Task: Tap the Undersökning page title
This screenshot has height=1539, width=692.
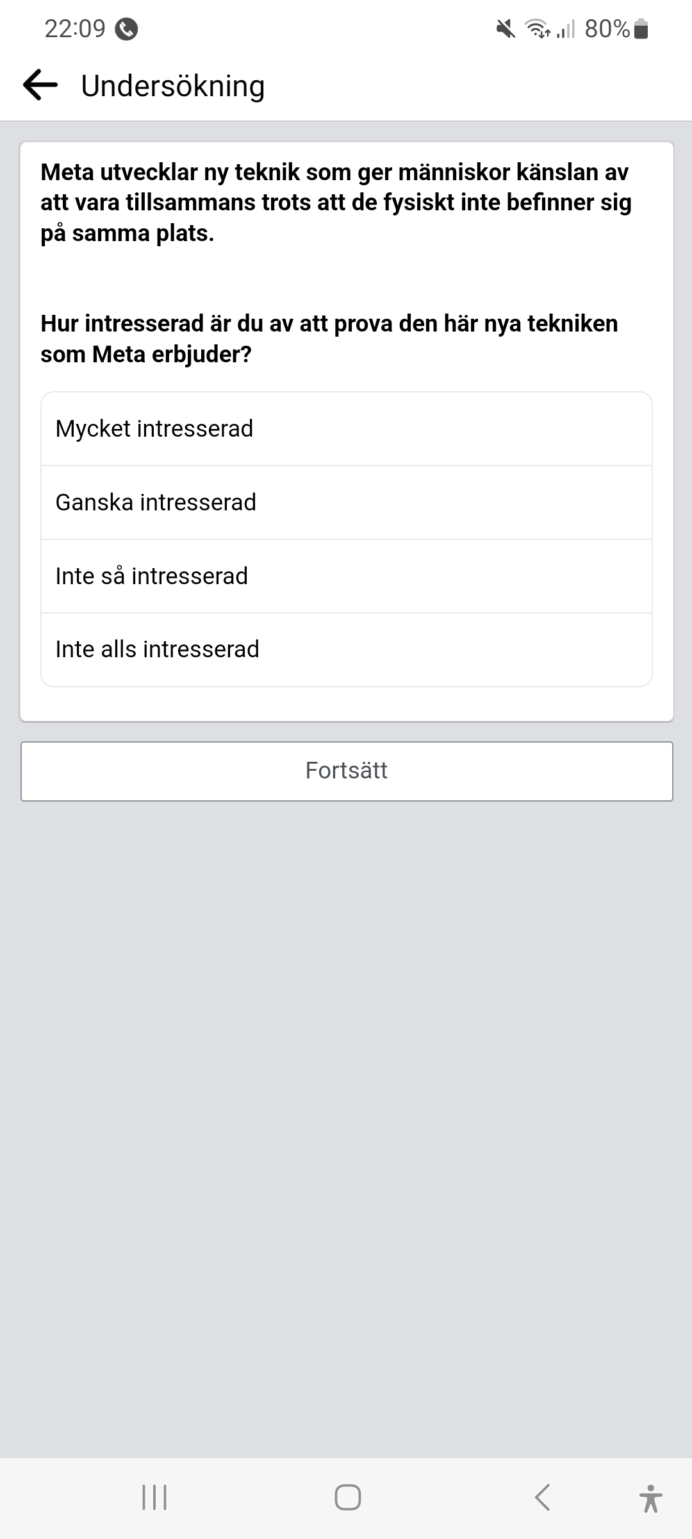Action: (x=173, y=86)
